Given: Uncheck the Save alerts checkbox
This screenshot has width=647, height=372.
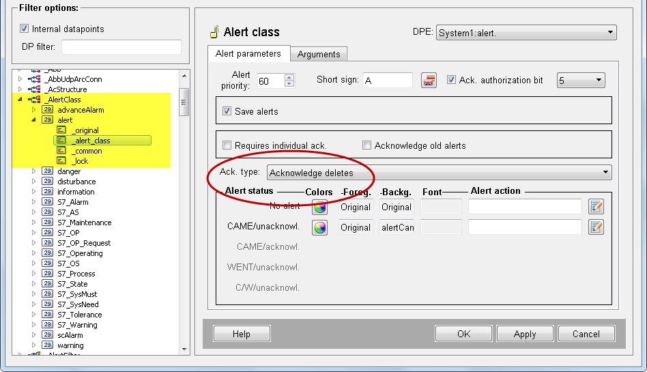Looking at the screenshot, I should tap(227, 111).
